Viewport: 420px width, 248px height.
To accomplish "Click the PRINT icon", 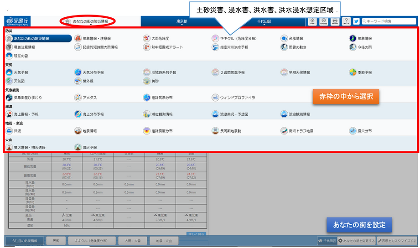I will tap(335, 21).
